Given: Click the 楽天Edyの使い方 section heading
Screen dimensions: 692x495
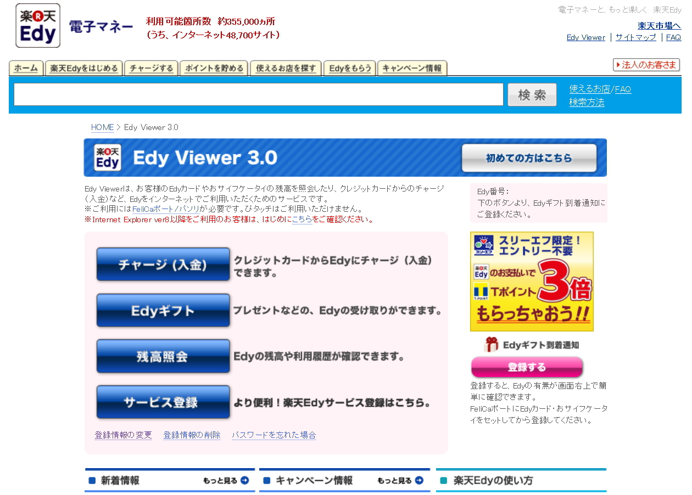Looking at the screenshot, I should [493, 481].
